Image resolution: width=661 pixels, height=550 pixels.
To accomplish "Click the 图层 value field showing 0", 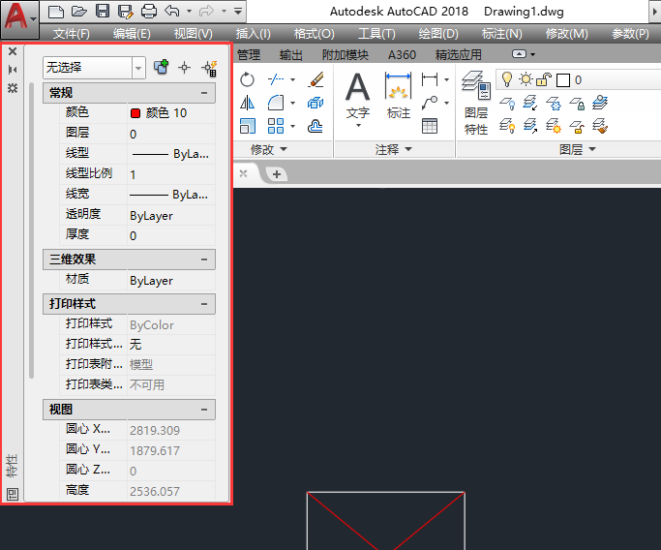I will 171,134.
